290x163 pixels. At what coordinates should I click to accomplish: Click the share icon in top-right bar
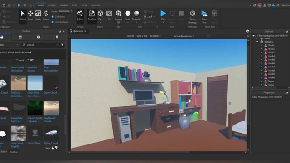(x=277, y=5)
